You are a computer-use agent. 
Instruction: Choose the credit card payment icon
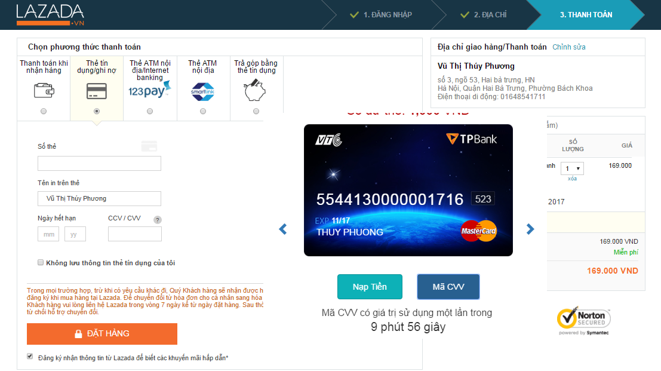coord(97,91)
